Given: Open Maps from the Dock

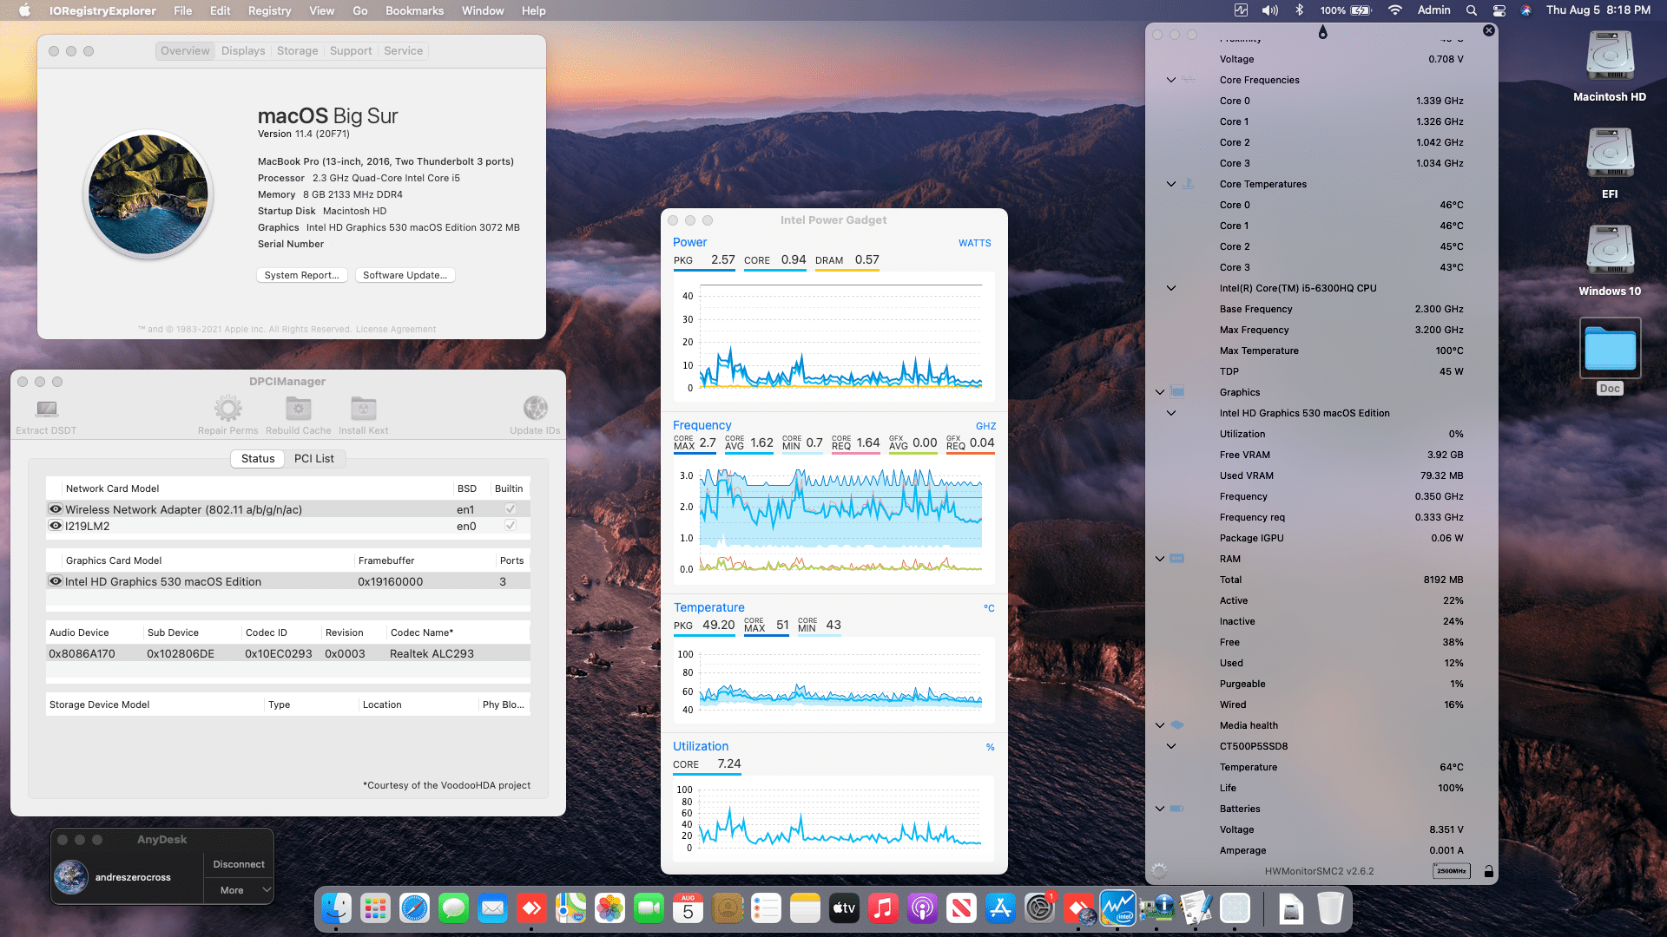Looking at the screenshot, I should 570,908.
